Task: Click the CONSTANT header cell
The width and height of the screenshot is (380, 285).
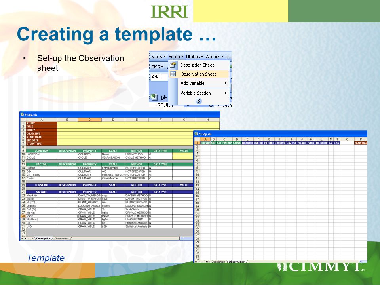Action: pyautogui.click(x=42, y=185)
